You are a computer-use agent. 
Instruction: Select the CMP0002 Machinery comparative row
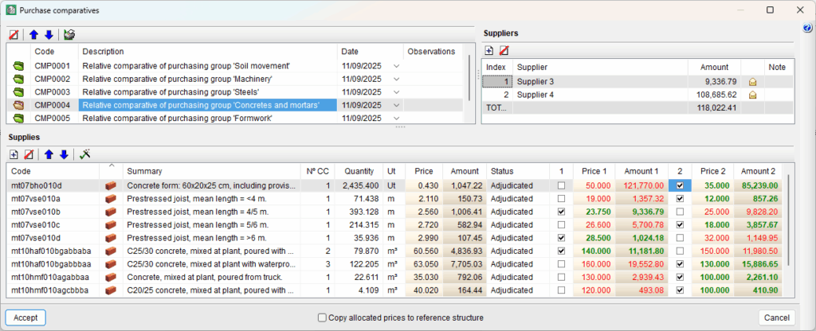[x=177, y=79]
